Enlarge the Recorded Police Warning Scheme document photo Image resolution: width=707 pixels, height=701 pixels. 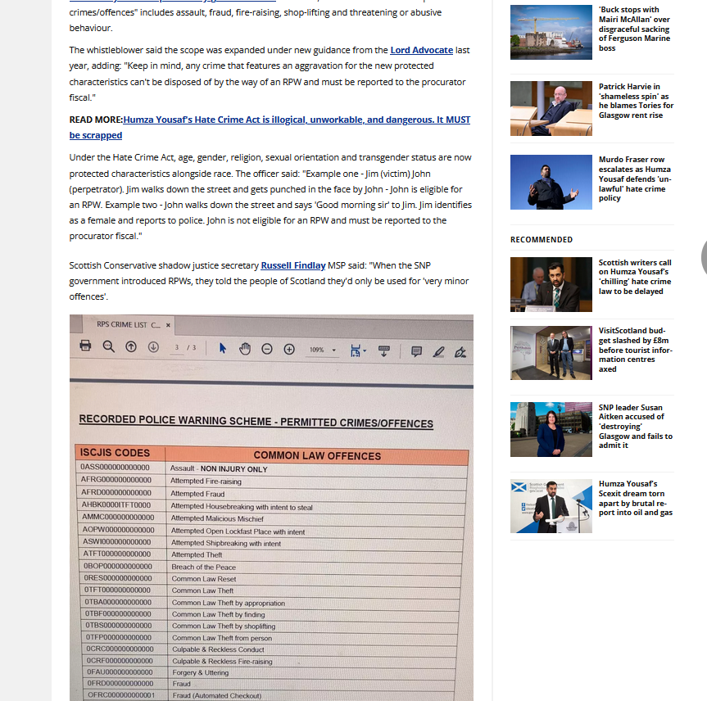tap(271, 508)
